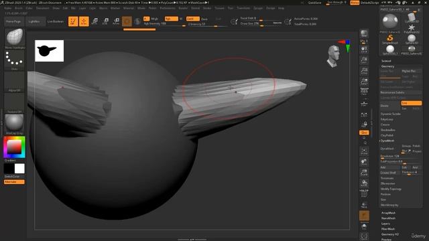Collapse the DynaMesh section
Screen dimensions: 429x241
click(x=387, y=141)
